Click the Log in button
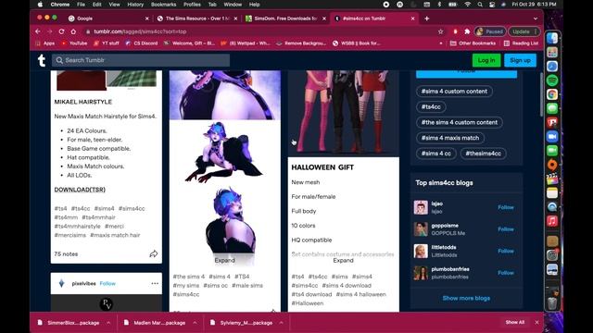Screen dimensions: 593x333 pyautogui.click(x=486, y=60)
